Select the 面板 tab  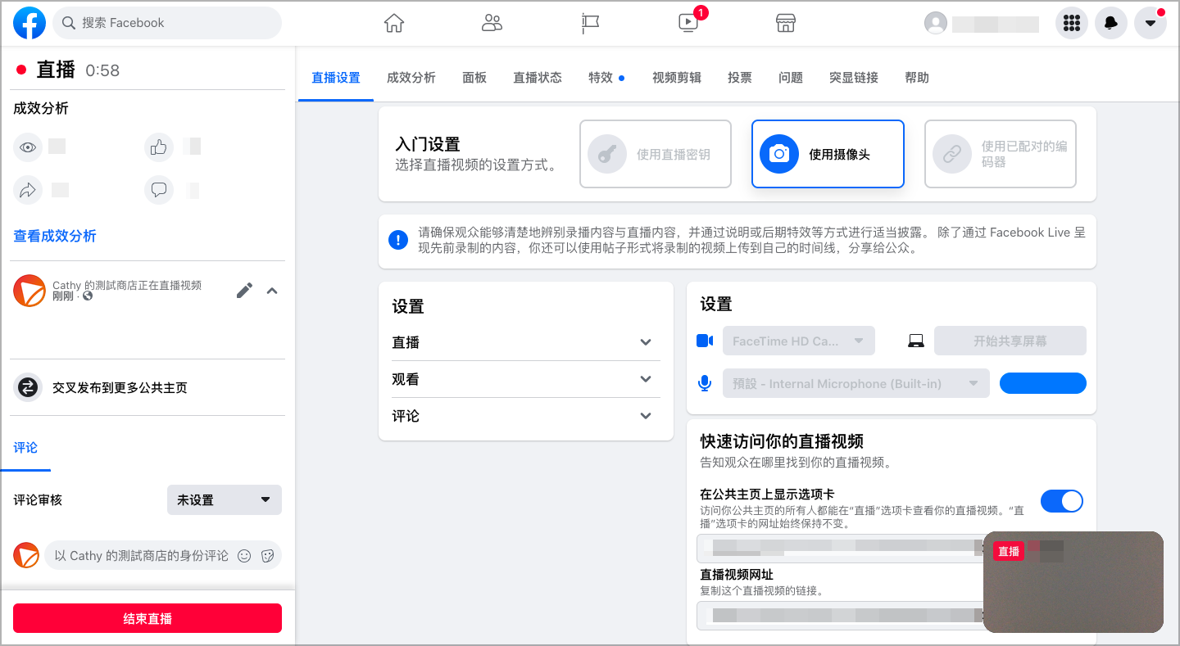click(x=474, y=78)
